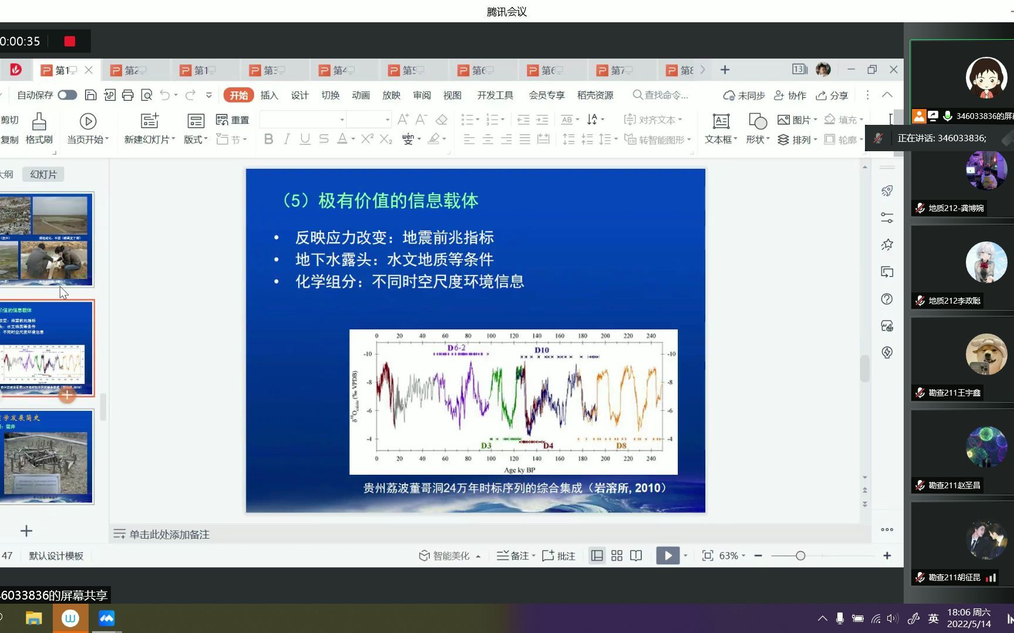The height and width of the screenshot is (633, 1014).
Task: Start slideshow from current slide (当页开始)
Action: pyautogui.click(x=88, y=121)
